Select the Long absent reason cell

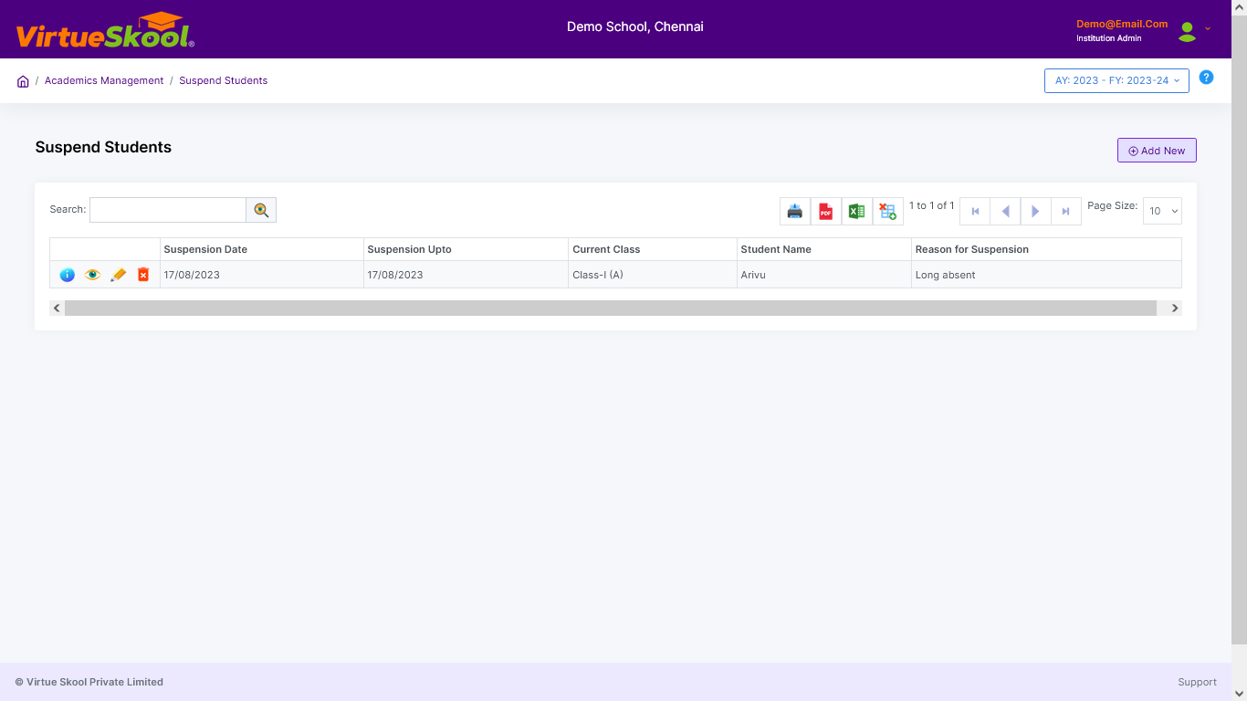tap(1046, 275)
